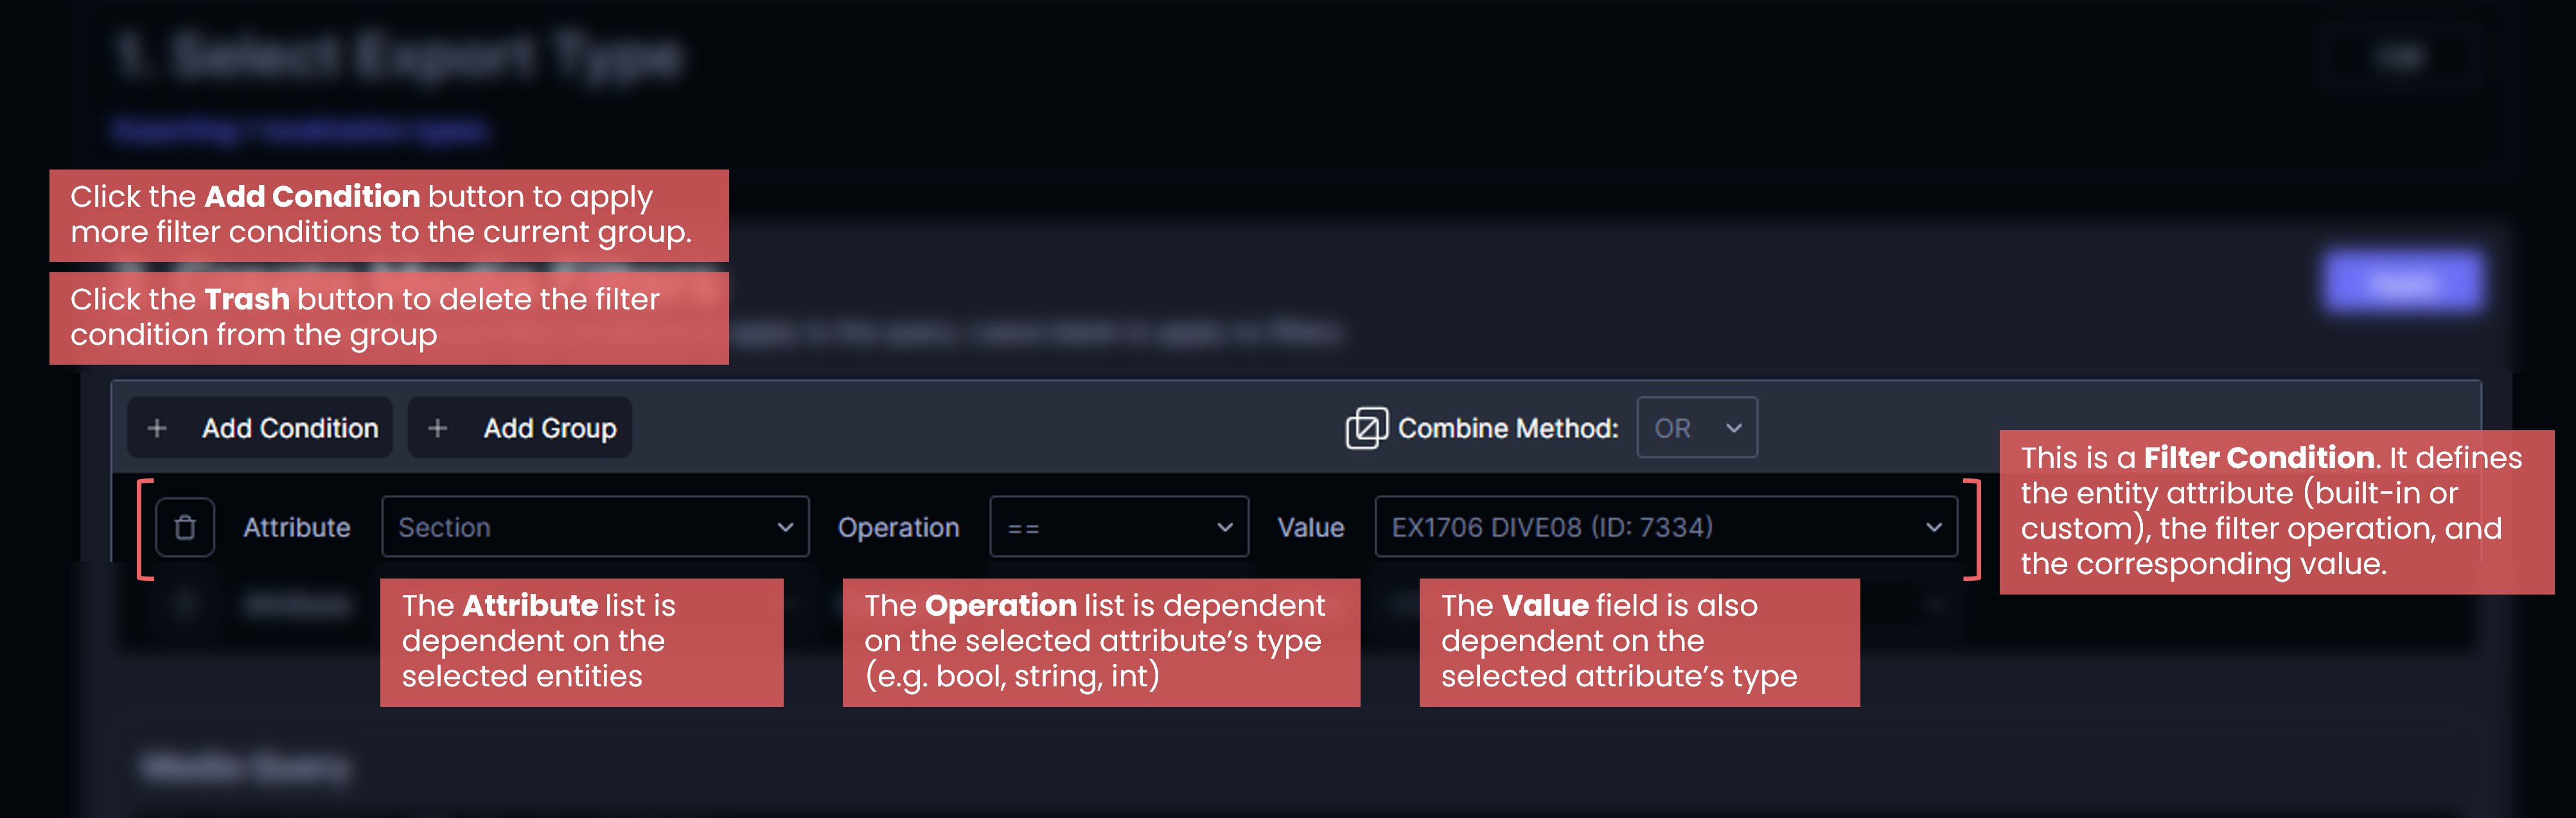Click the plus icon on Add Condition

[157, 428]
